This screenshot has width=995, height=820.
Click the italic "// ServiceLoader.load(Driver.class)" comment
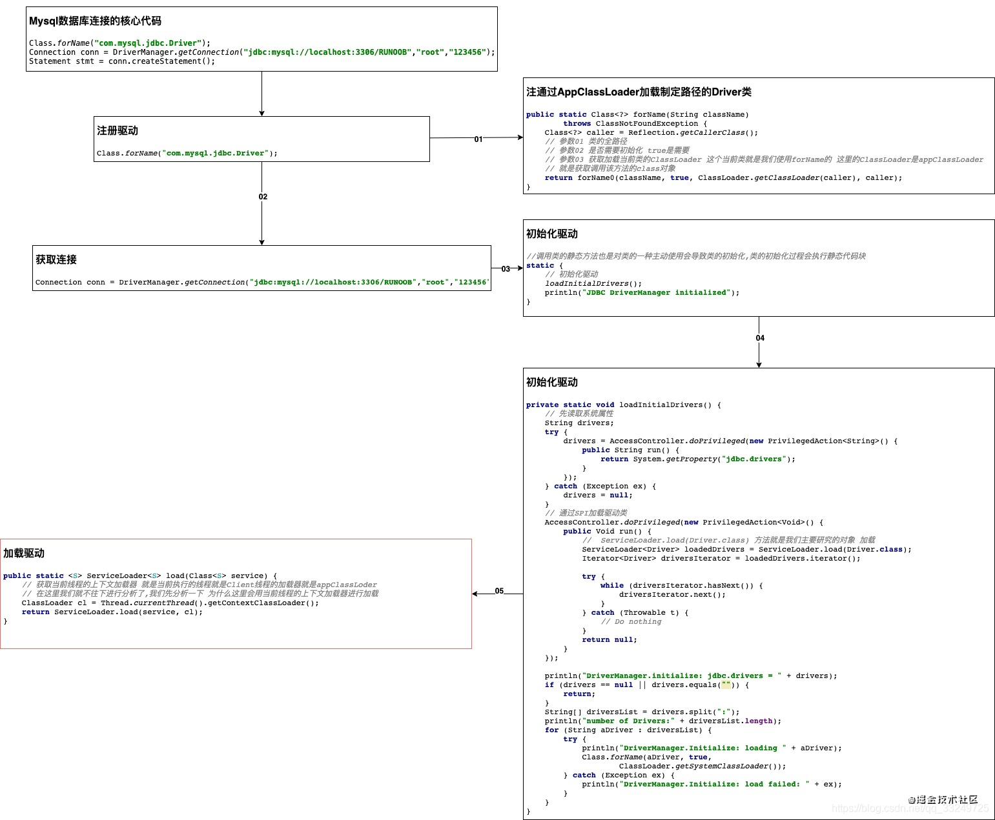coord(729,540)
